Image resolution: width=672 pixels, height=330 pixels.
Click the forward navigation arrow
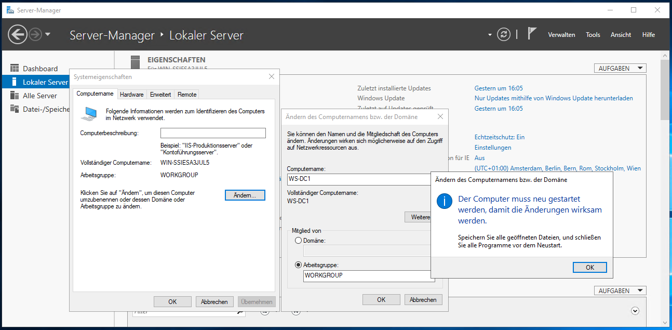(35, 35)
